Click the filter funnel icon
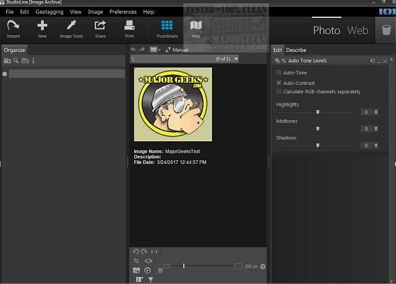Screen dimensions: 396x284 tap(150, 280)
